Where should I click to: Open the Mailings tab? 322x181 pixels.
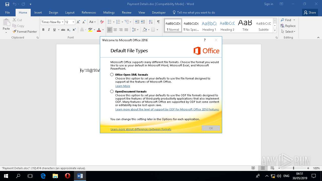click(x=109, y=13)
